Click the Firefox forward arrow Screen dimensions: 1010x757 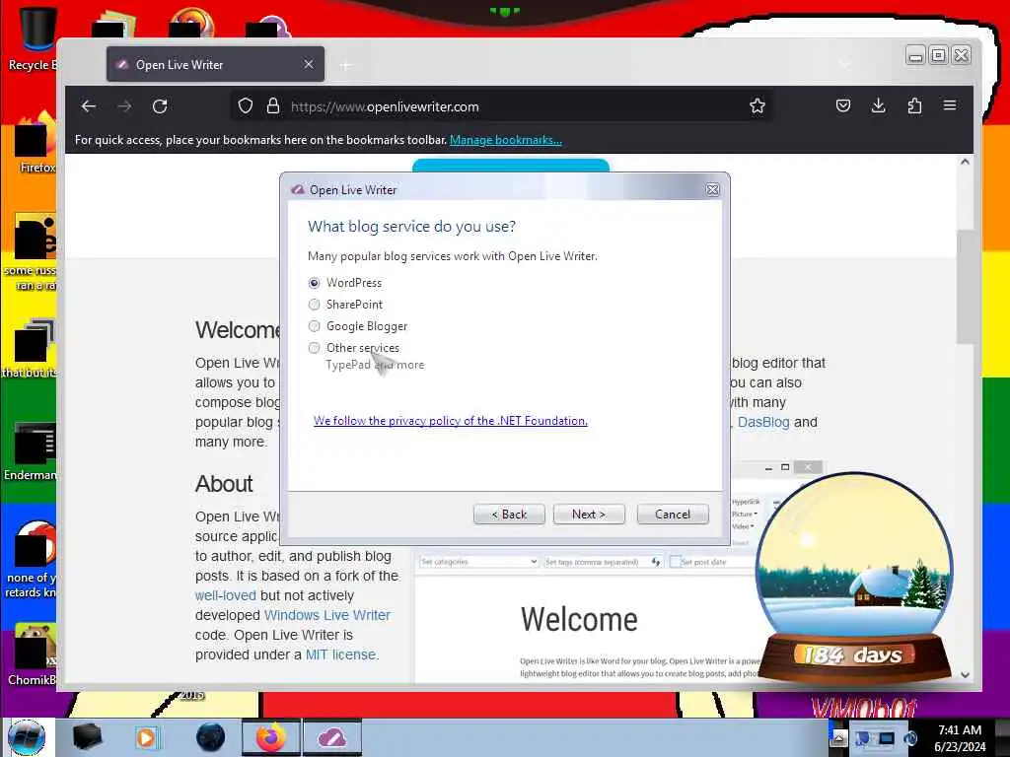(x=124, y=106)
